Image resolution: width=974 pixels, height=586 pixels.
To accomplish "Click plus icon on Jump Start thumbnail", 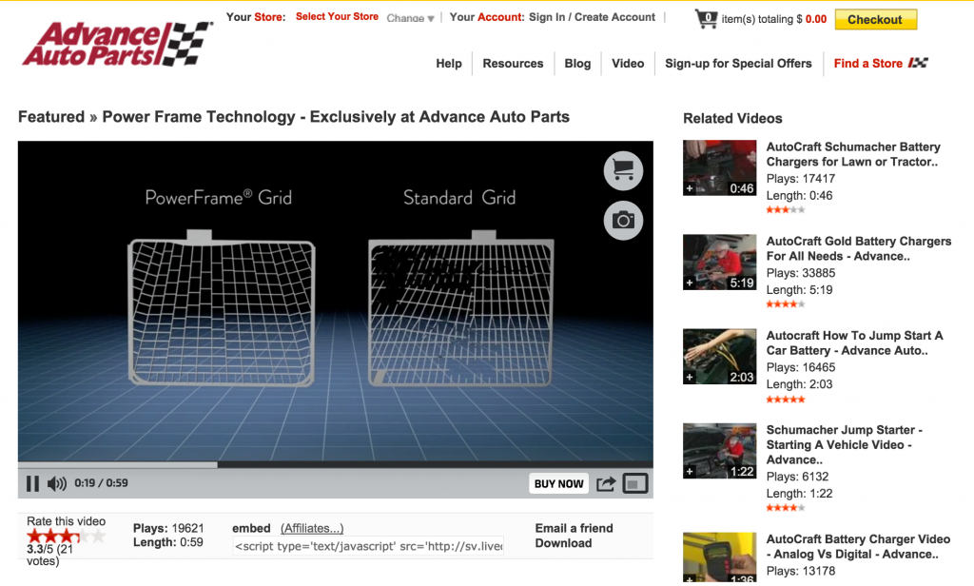I will [x=690, y=378].
